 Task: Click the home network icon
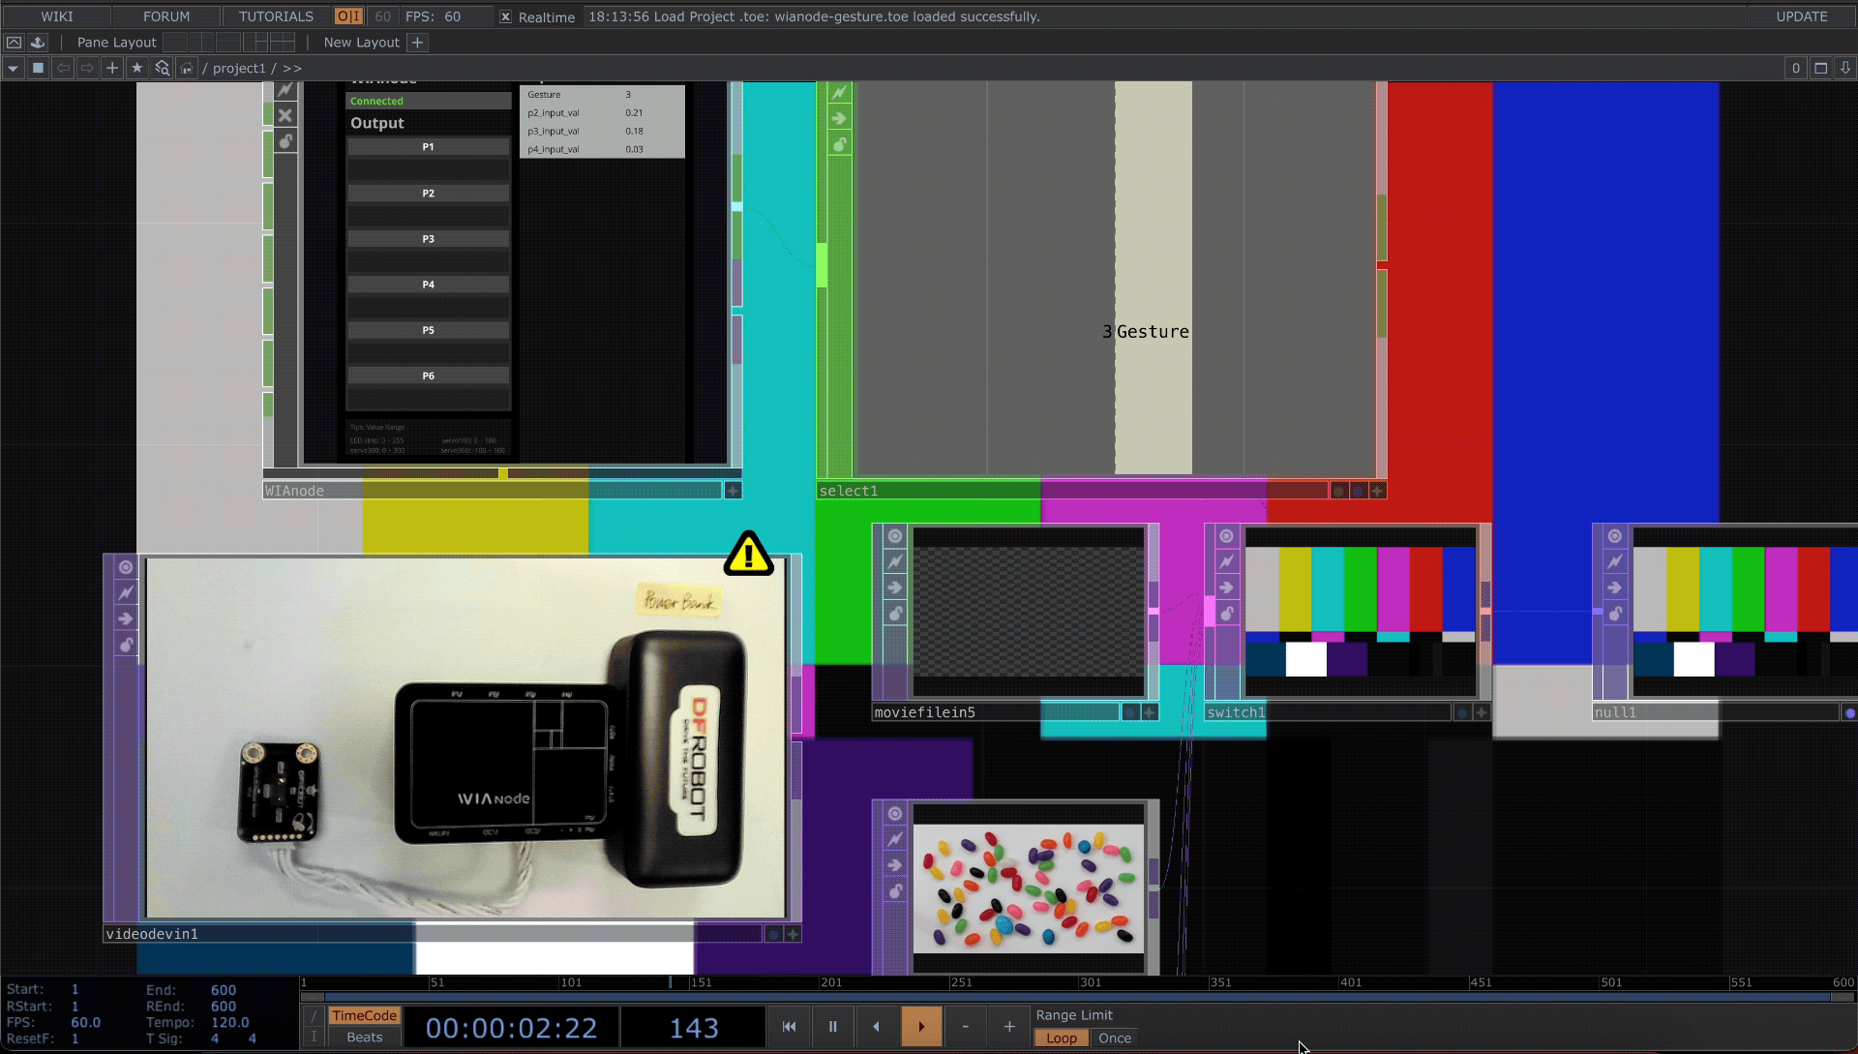point(186,68)
